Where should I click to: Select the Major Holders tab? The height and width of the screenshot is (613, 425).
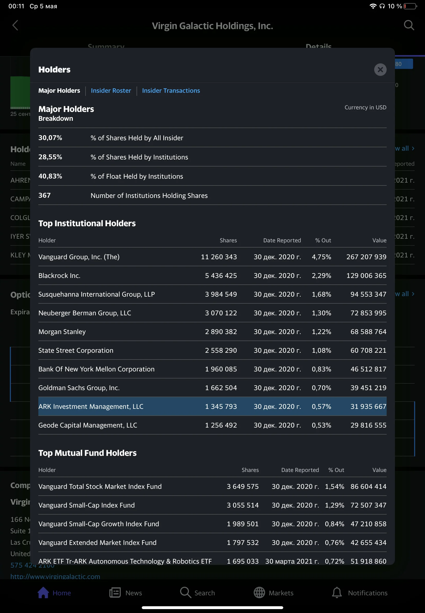[59, 91]
